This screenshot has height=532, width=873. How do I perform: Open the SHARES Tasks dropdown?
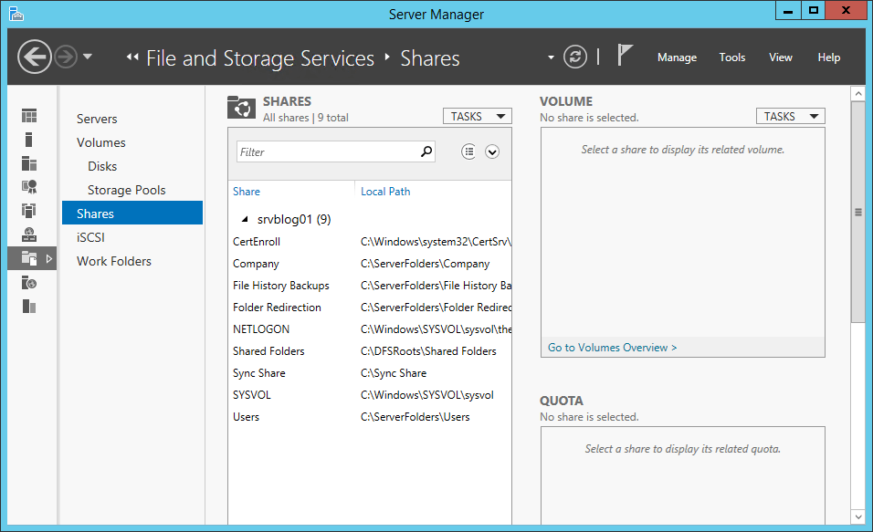[477, 116]
